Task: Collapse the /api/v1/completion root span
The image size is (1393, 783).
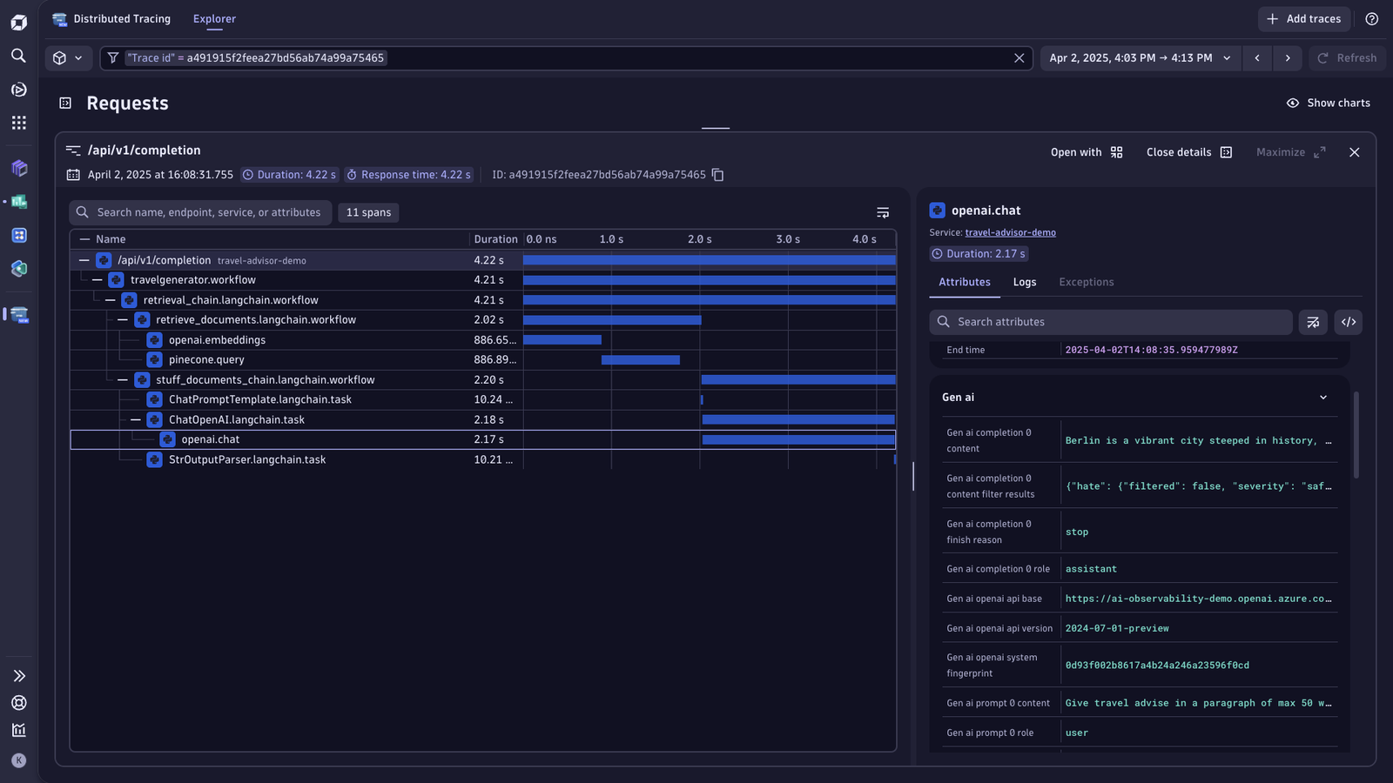Action: 84,260
